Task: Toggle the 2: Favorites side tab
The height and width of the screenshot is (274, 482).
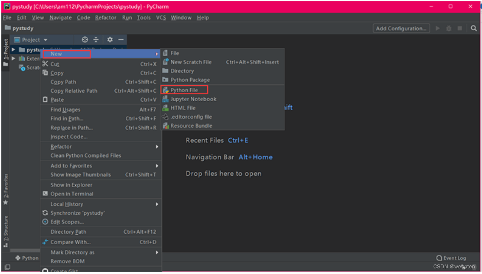Action: [6, 190]
